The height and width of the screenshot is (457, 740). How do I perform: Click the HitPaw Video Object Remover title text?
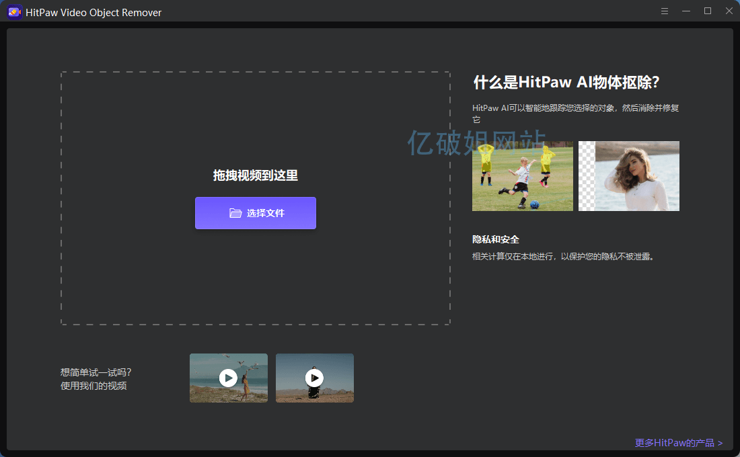[x=94, y=12]
